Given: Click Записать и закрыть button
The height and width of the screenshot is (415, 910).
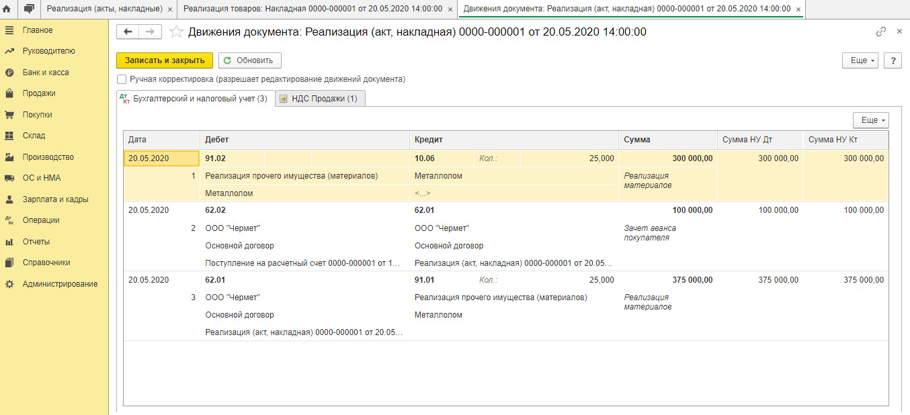Looking at the screenshot, I should (x=165, y=60).
